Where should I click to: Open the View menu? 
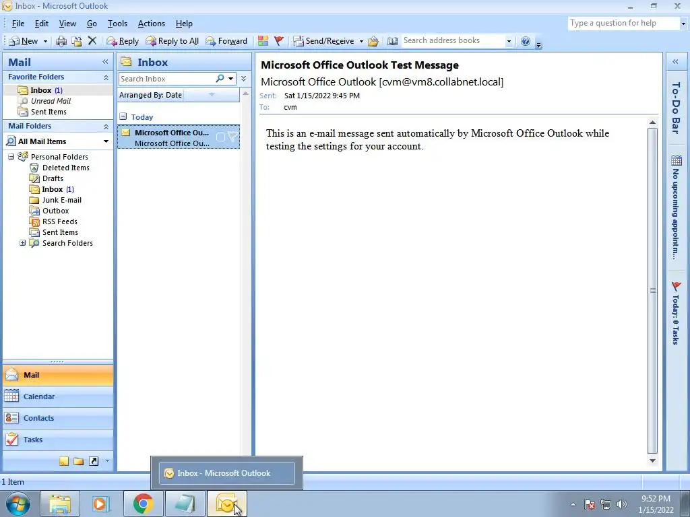pyautogui.click(x=67, y=24)
